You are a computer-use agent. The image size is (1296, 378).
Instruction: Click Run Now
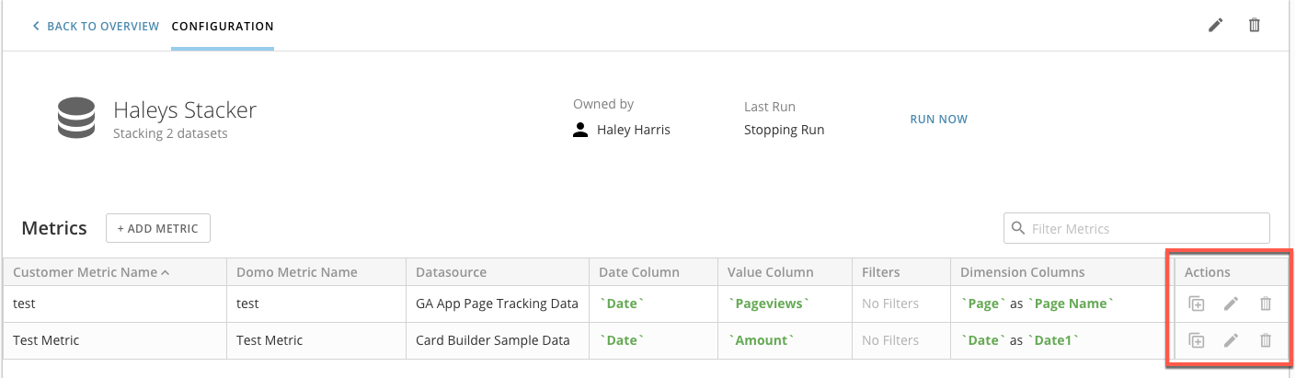[x=939, y=120]
